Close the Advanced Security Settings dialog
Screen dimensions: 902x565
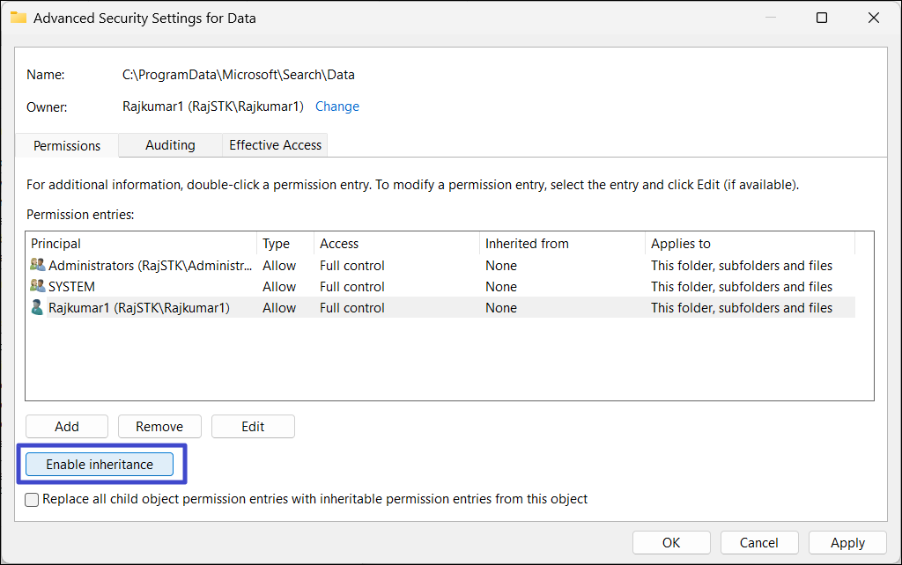[x=873, y=18]
